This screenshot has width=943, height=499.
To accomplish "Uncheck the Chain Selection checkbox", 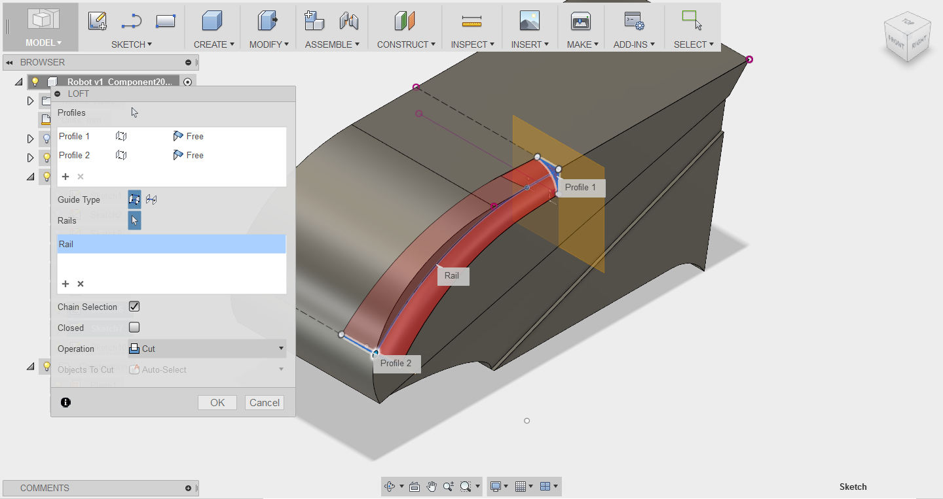I will pos(134,307).
